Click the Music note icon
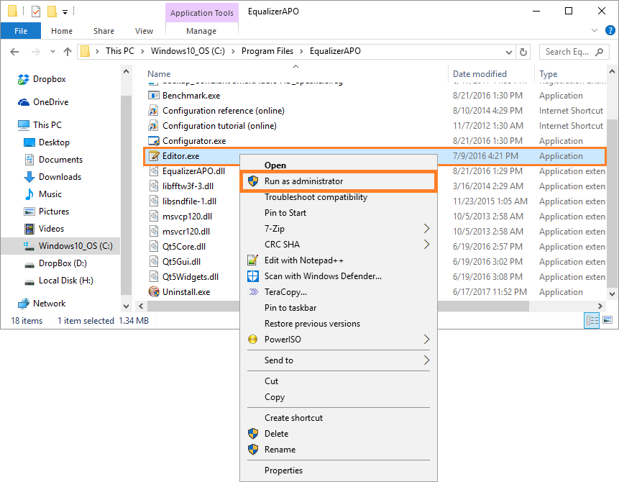This screenshot has height=482, width=619. click(29, 194)
